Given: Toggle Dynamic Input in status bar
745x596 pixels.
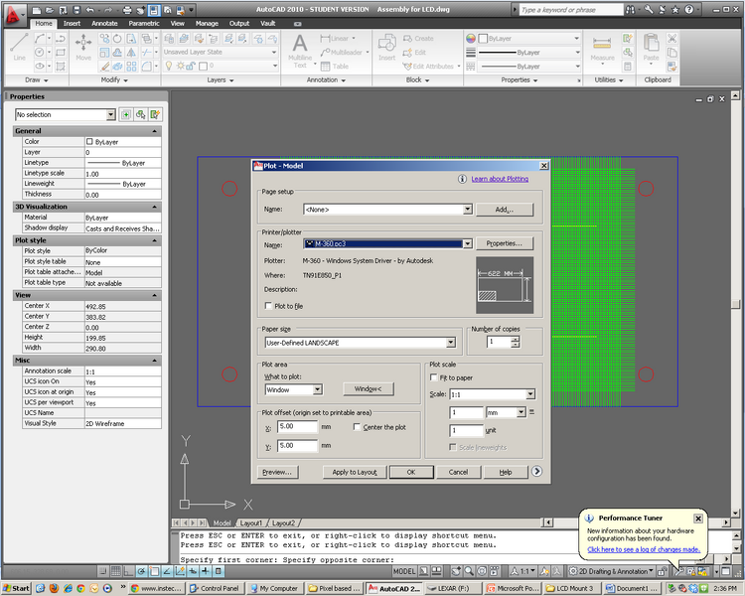Looking at the screenshot, I should (193, 571).
